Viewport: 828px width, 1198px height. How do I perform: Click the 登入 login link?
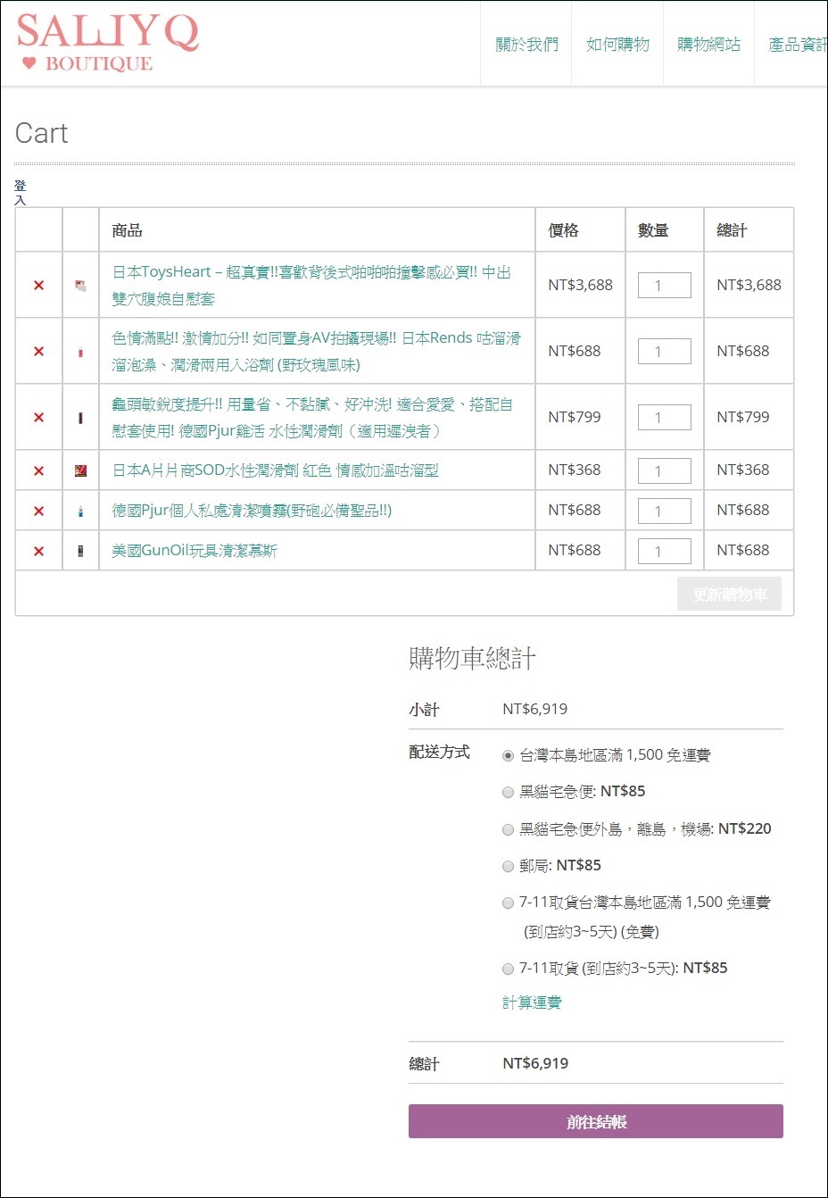pos(20,192)
